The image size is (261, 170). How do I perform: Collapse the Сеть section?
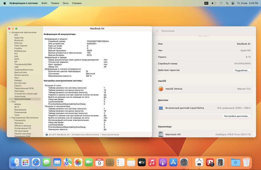click(x=10, y=102)
